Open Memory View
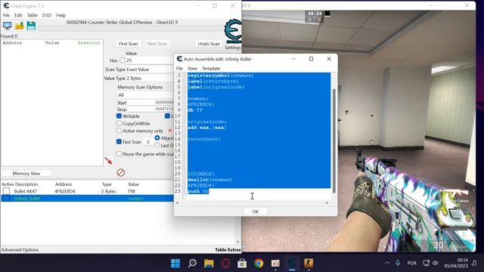Viewport: 484px width, 272px height. click(x=26, y=174)
